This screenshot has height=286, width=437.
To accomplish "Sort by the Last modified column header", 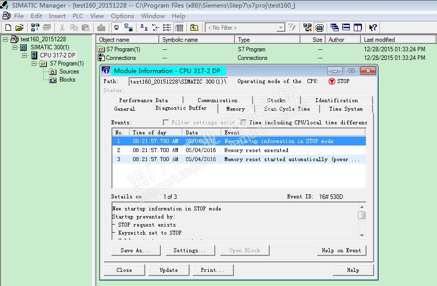I will (x=398, y=40).
